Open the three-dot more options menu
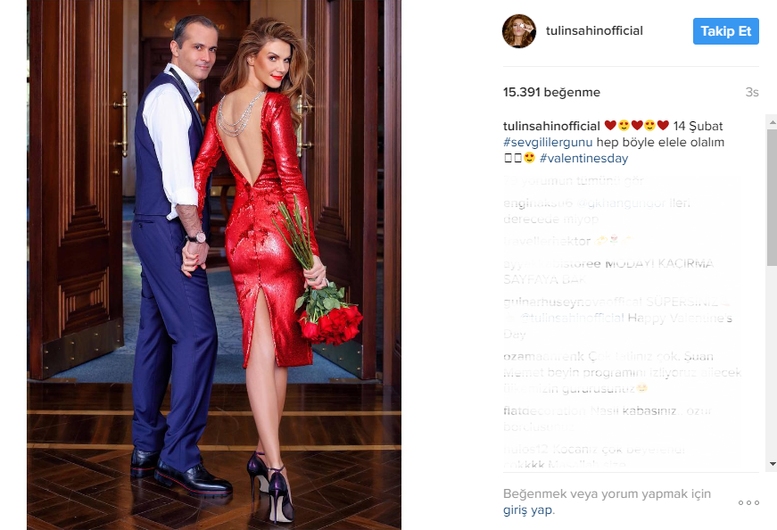Image resolution: width=777 pixels, height=530 pixels. (x=748, y=502)
